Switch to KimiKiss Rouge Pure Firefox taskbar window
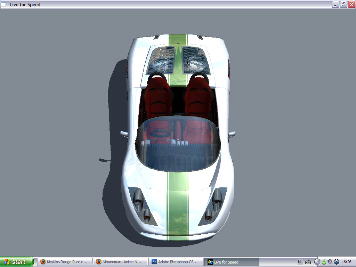The image size is (356, 267). point(65,262)
